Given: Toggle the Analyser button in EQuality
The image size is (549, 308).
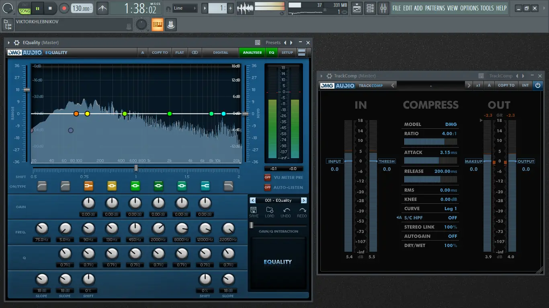Looking at the screenshot, I should (x=252, y=53).
